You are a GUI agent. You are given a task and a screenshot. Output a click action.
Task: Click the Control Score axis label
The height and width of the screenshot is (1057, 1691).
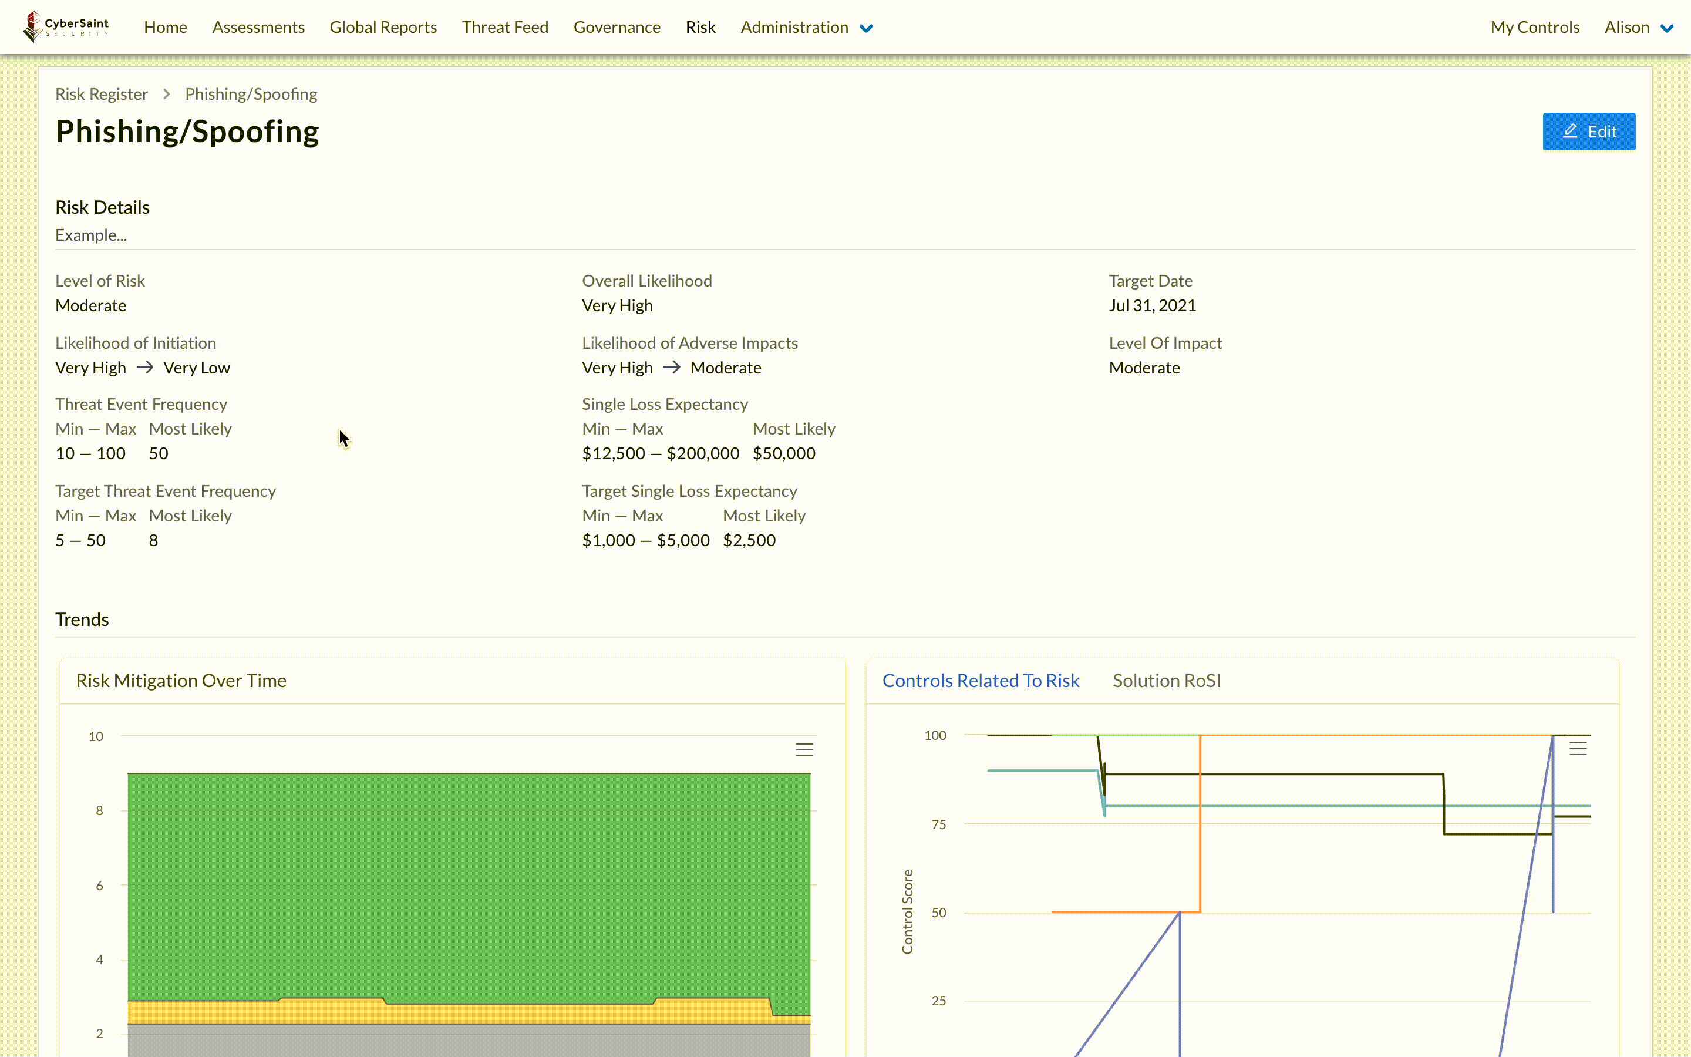907,911
